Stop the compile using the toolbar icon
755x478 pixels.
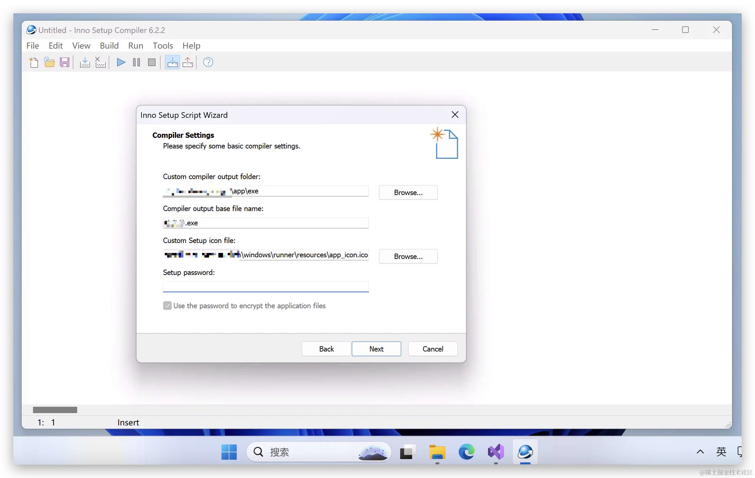(x=100, y=62)
